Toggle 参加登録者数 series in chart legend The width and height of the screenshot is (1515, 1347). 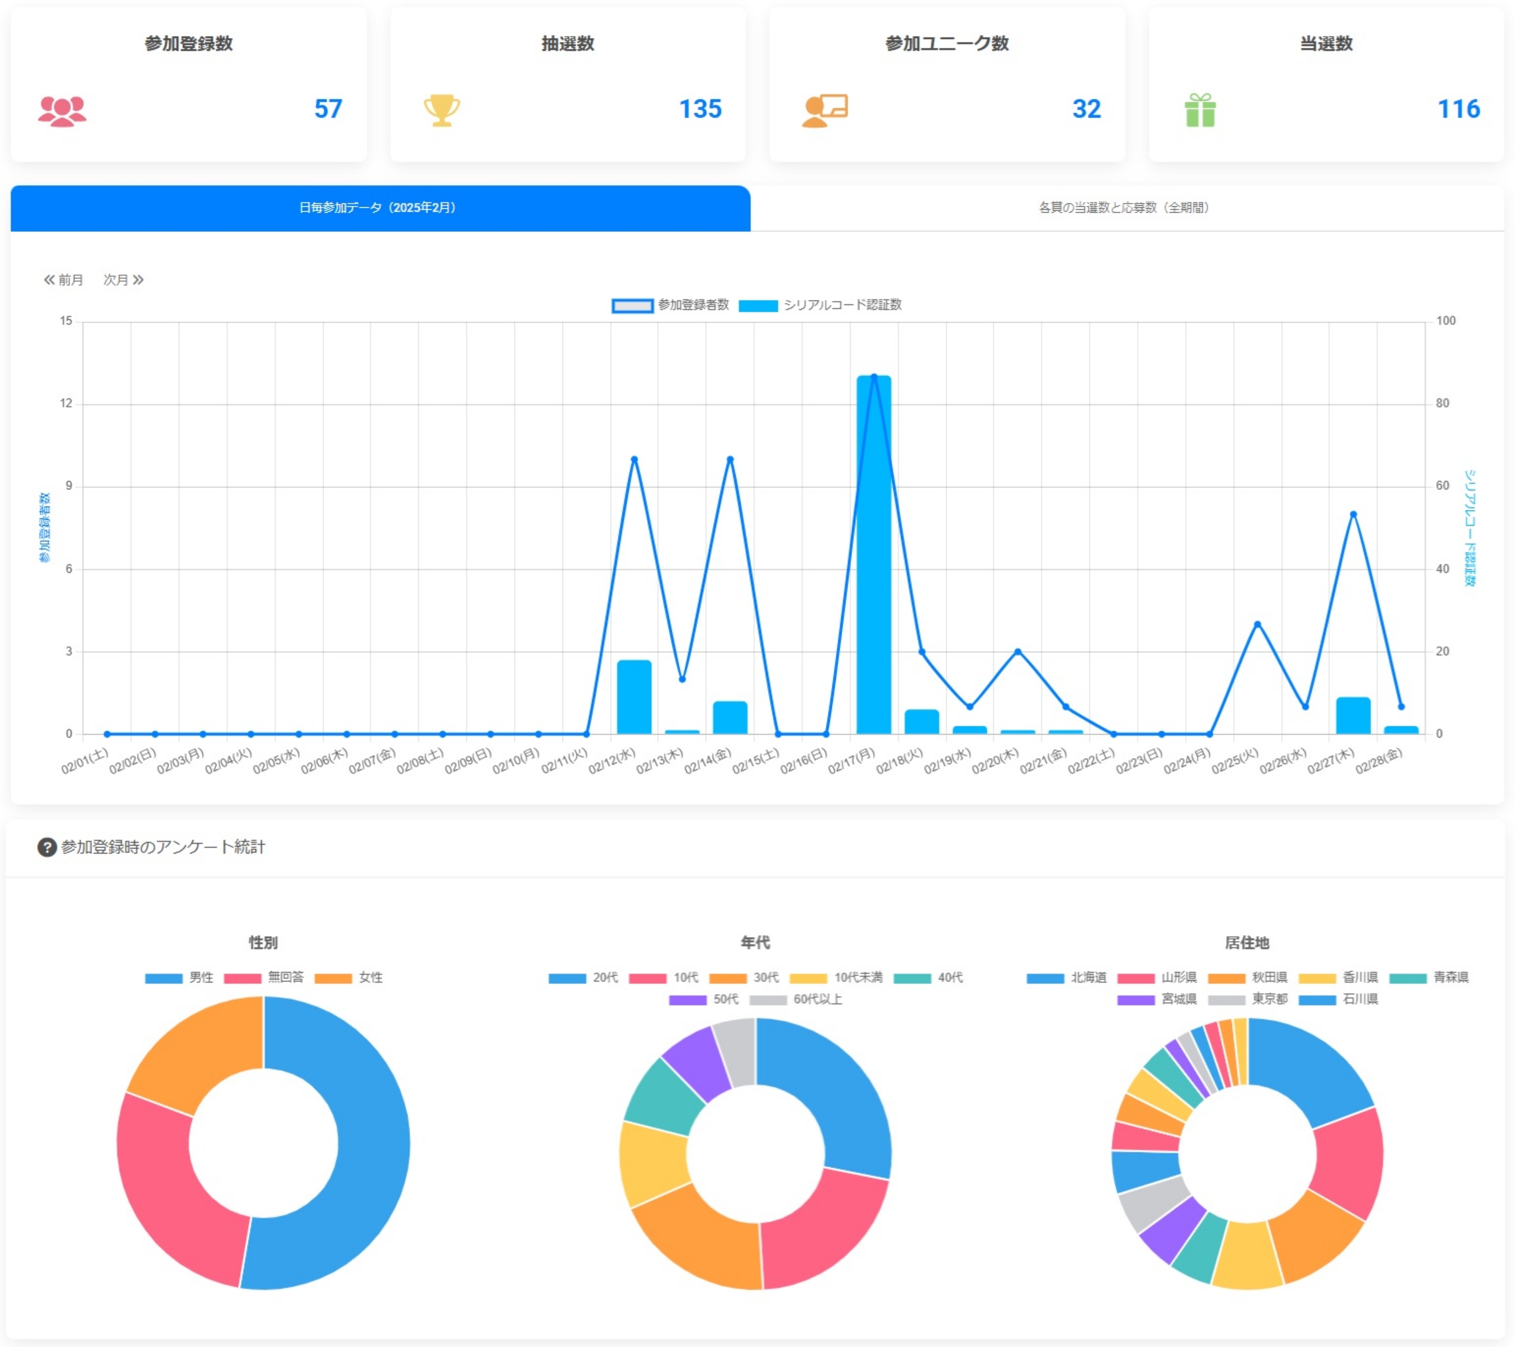coord(670,305)
